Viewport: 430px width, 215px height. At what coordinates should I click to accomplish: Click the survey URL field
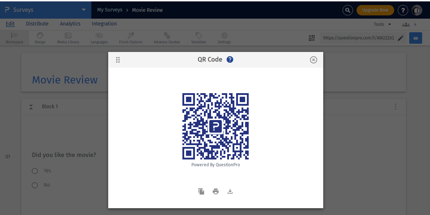click(358, 38)
